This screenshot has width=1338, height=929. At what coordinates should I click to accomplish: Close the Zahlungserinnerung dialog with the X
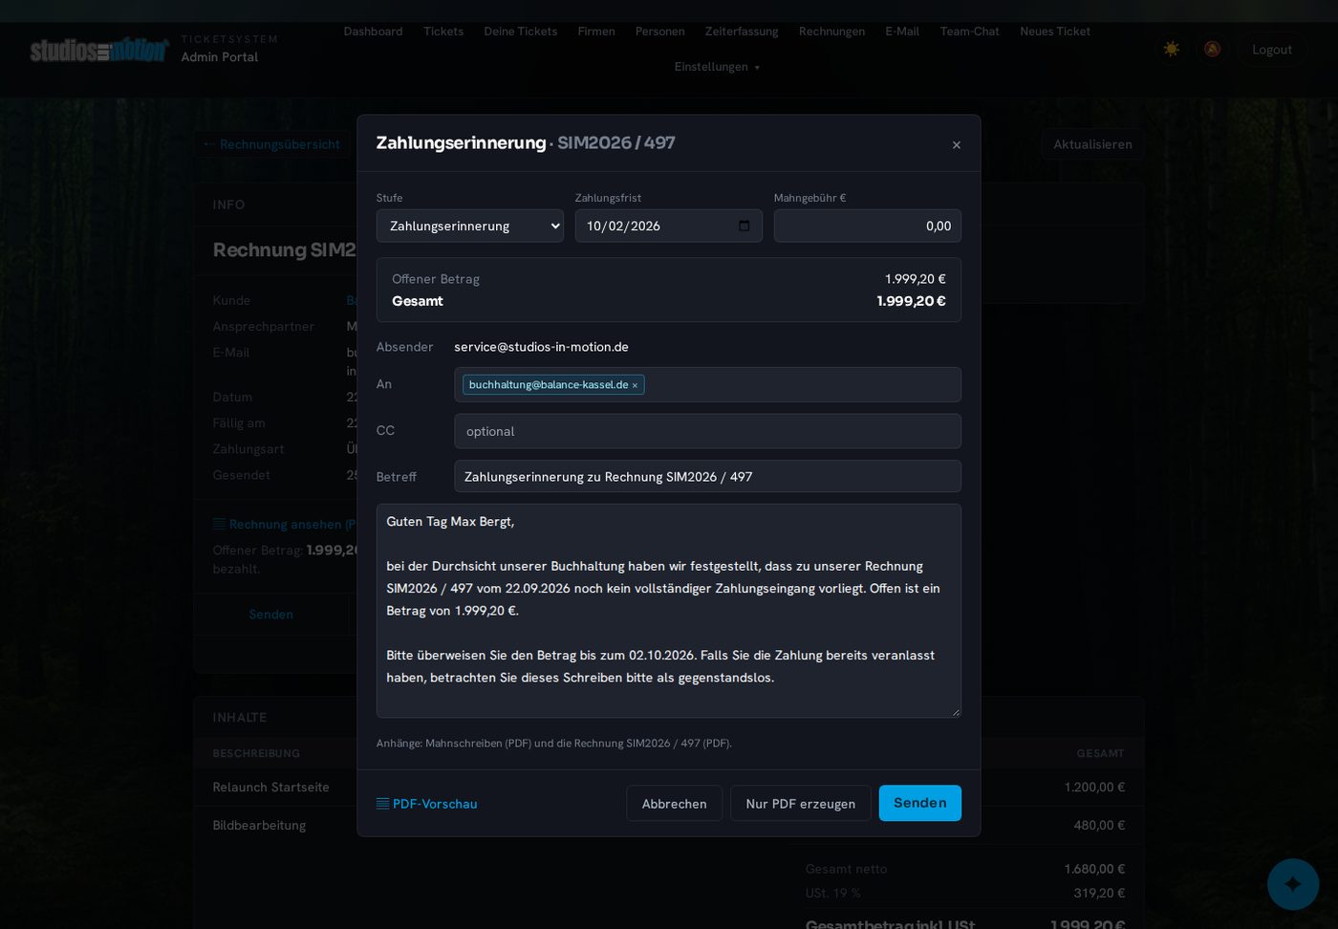(x=956, y=144)
